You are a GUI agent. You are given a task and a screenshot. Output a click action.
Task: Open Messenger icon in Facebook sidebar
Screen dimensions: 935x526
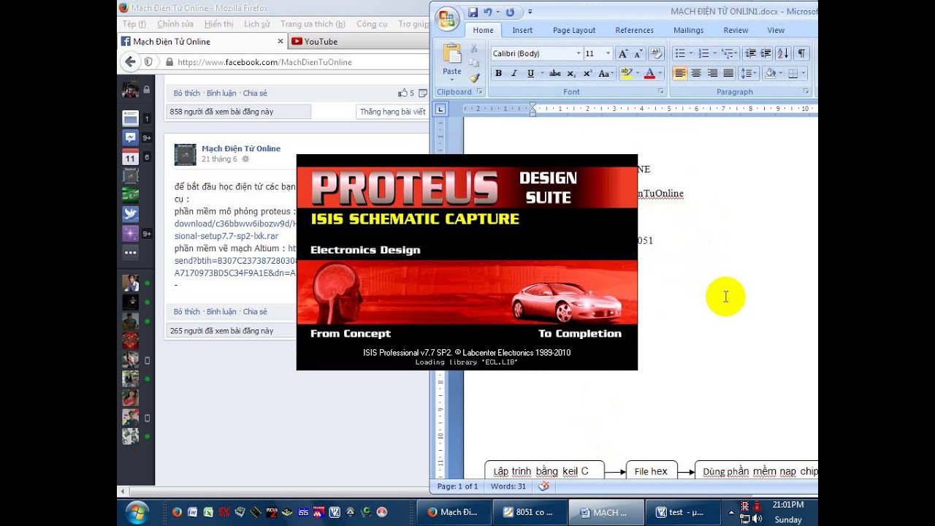tap(130, 137)
